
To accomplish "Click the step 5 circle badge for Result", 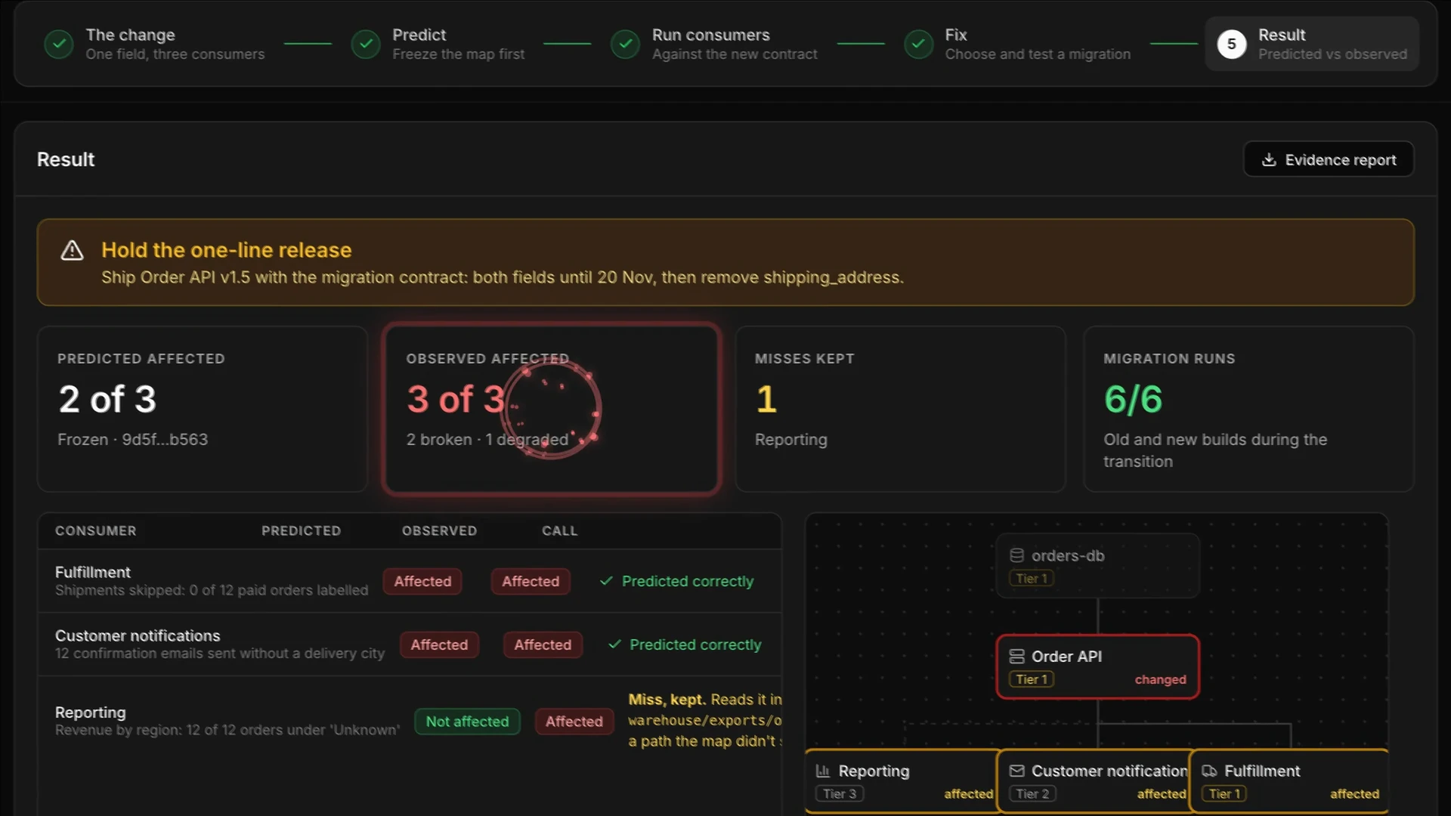I will 1232,45.
